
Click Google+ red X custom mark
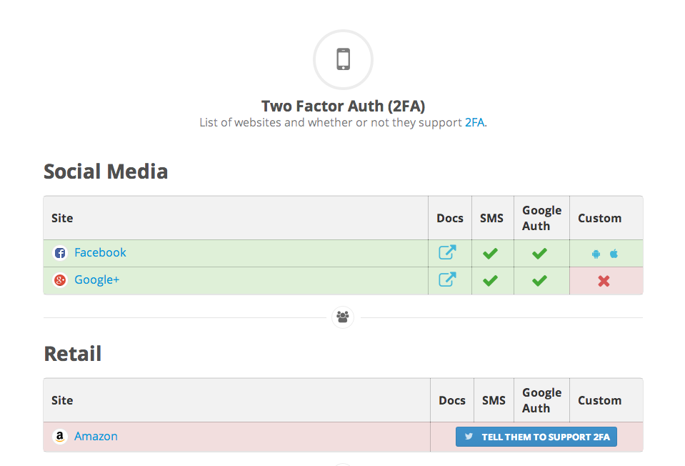tap(604, 281)
